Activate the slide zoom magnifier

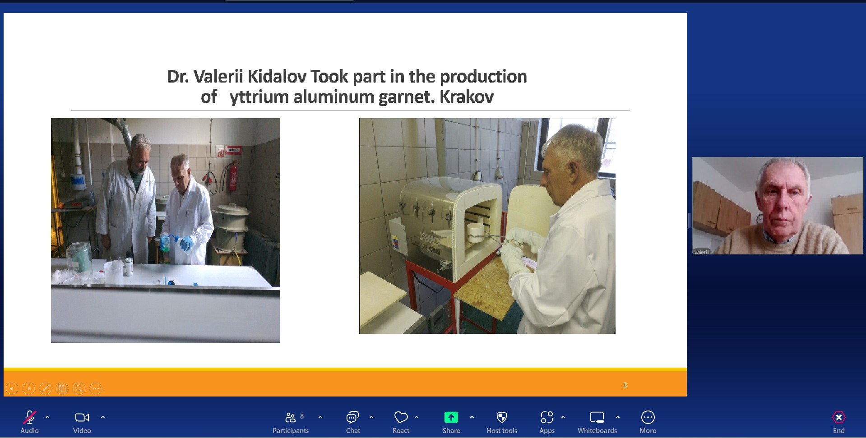point(79,388)
